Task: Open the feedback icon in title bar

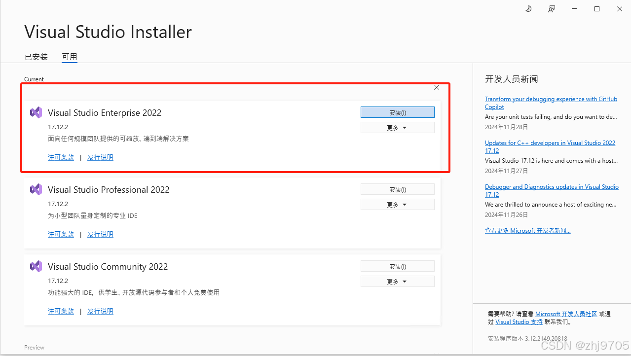Action: click(552, 9)
